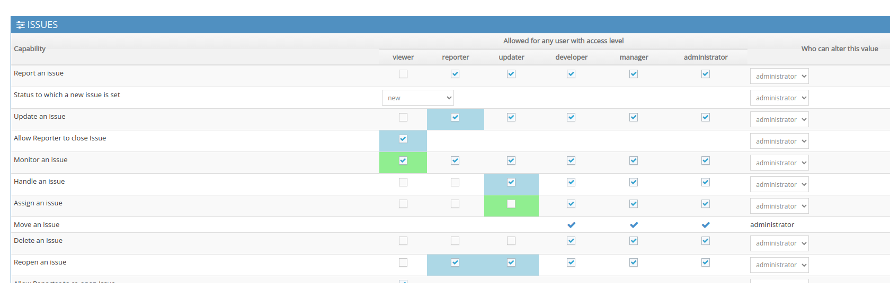Click manager checkmark icon in Move an issue row
This screenshot has width=890, height=283.
pyautogui.click(x=634, y=225)
